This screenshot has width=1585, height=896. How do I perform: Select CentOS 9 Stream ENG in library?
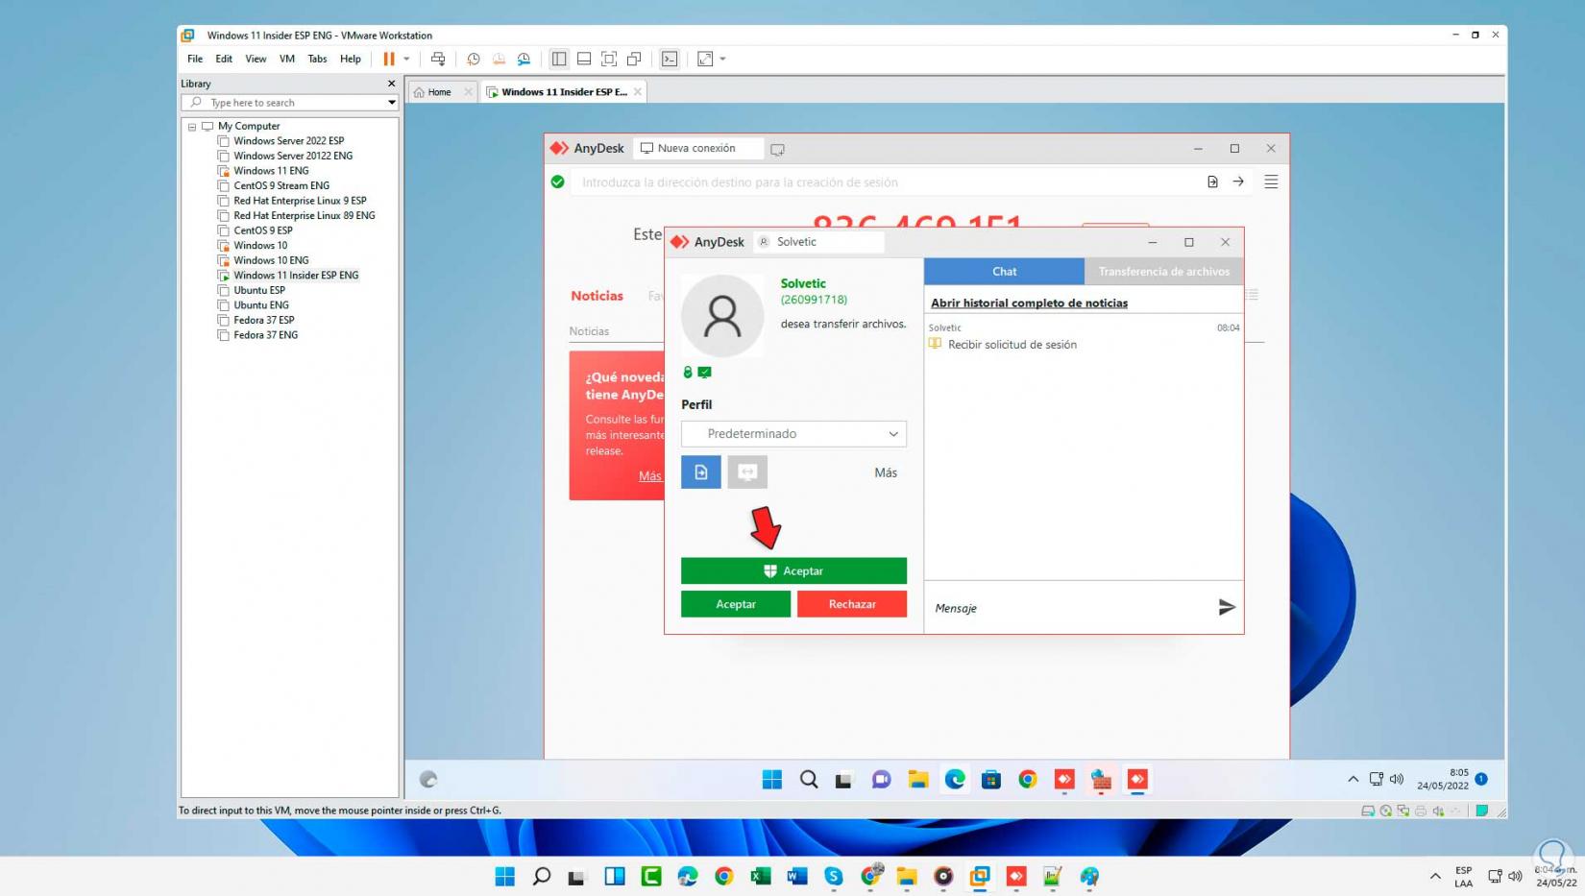point(280,186)
